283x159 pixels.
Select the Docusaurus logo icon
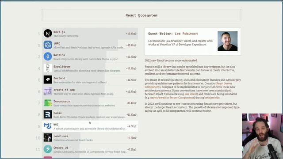pos(48,103)
